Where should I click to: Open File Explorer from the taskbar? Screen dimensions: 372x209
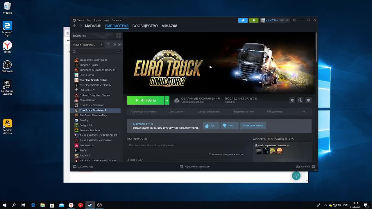click(x=42, y=205)
